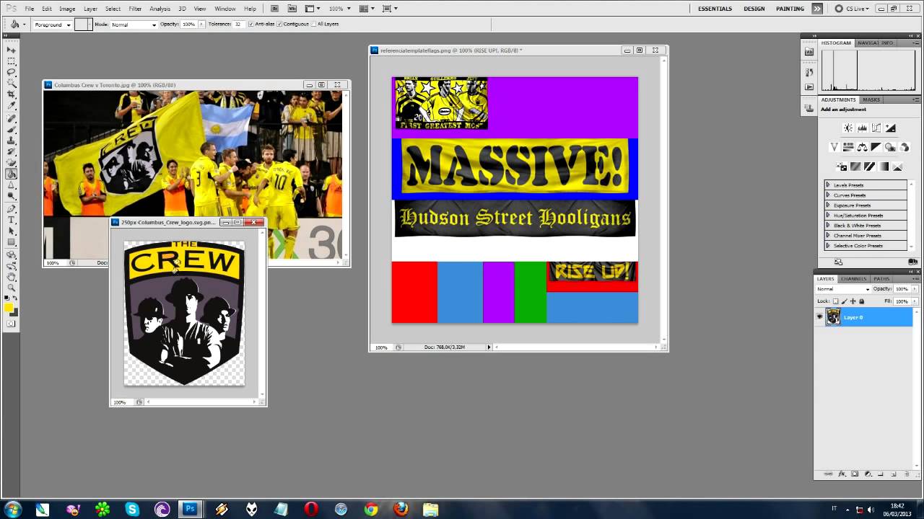The width and height of the screenshot is (924, 519).
Task: Click the foreground yellow color swatch
Action: tap(9, 309)
